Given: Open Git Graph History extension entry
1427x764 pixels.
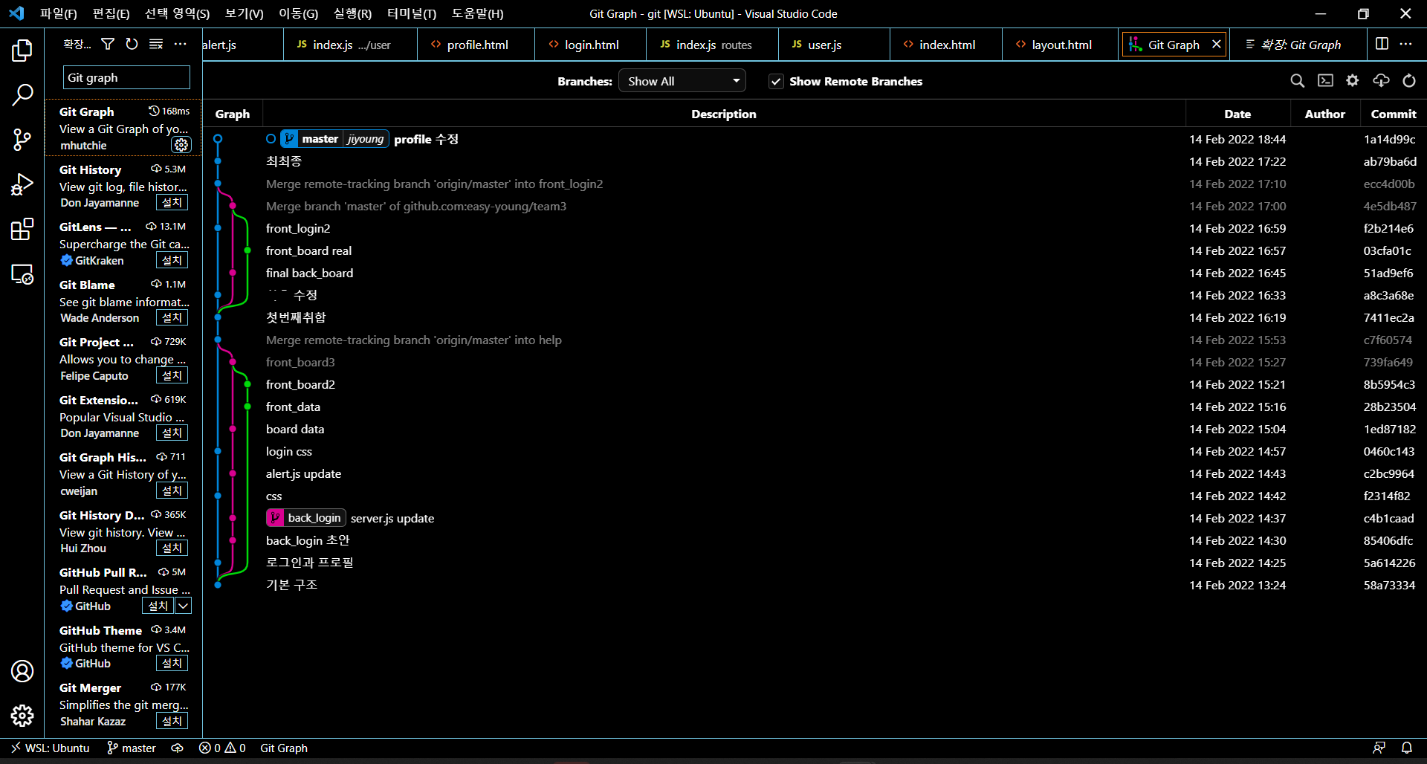Looking at the screenshot, I should (x=123, y=473).
